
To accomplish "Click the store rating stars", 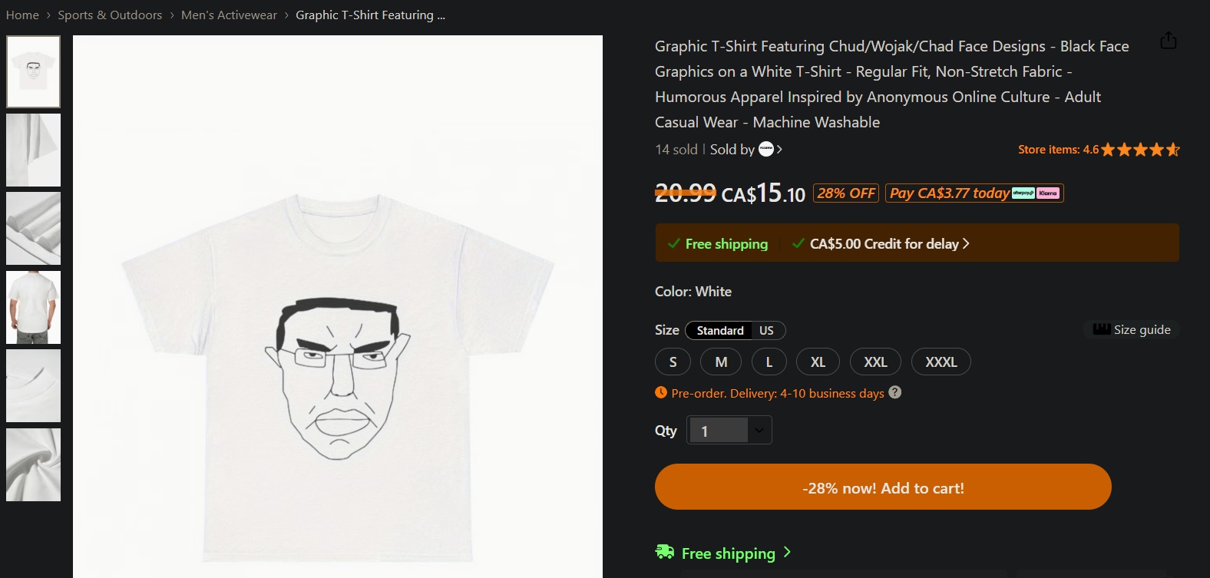I will coord(1140,150).
